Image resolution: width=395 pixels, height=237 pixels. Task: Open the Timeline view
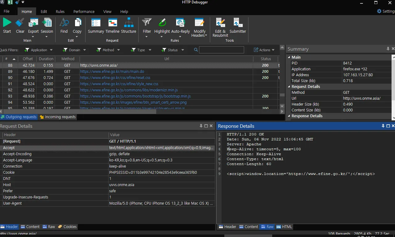112,25
